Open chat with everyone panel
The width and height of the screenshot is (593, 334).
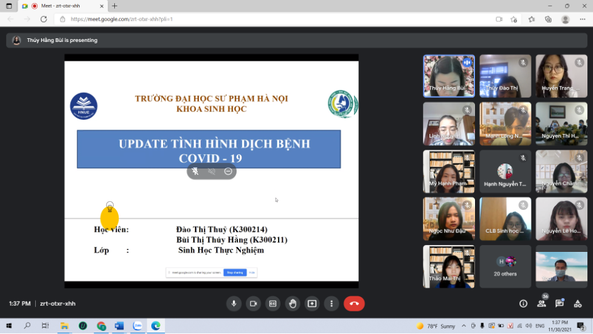click(559, 304)
